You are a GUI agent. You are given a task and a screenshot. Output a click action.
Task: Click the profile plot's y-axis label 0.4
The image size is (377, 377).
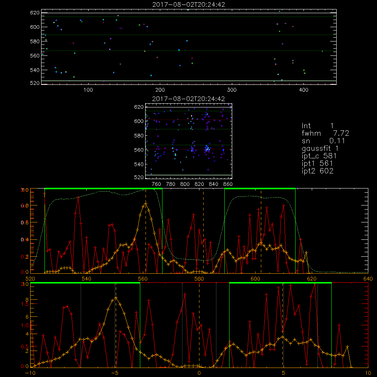tap(25, 240)
